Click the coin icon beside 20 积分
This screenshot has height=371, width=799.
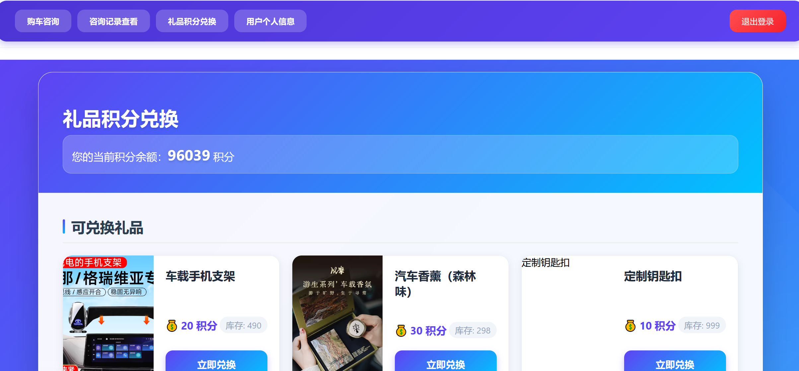(x=172, y=326)
